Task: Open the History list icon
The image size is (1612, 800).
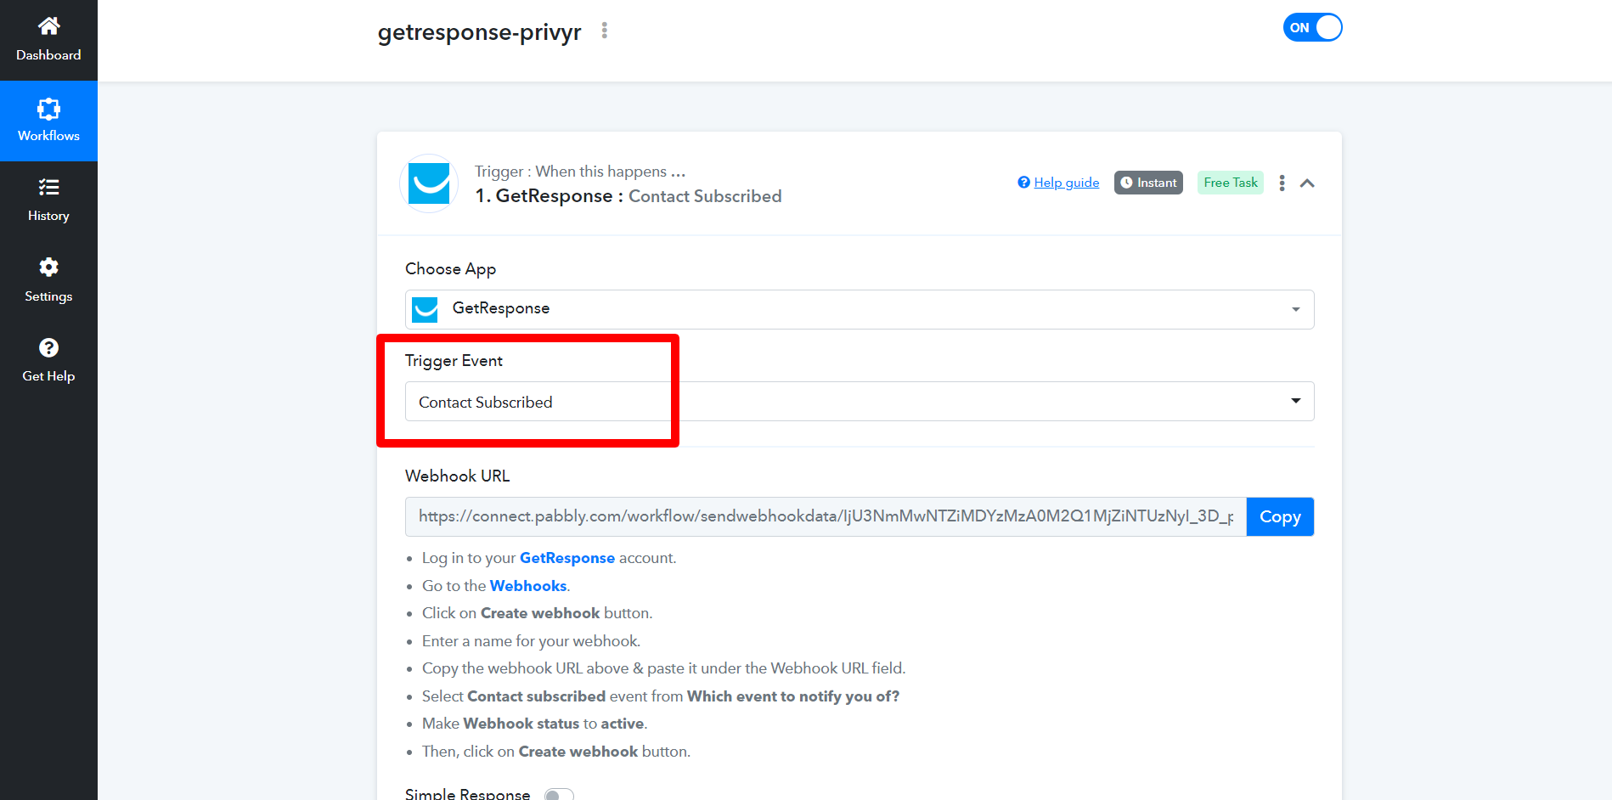Action: (x=48, y=187)
